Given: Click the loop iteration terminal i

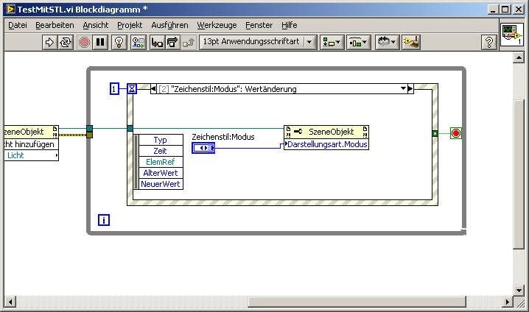Looking at the screenshot, I should pos(104,220).
